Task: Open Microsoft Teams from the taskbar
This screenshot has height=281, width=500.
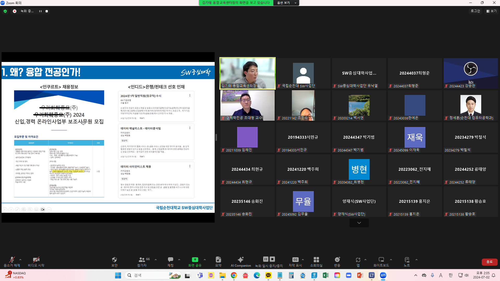Action: [x=200, y=275]
